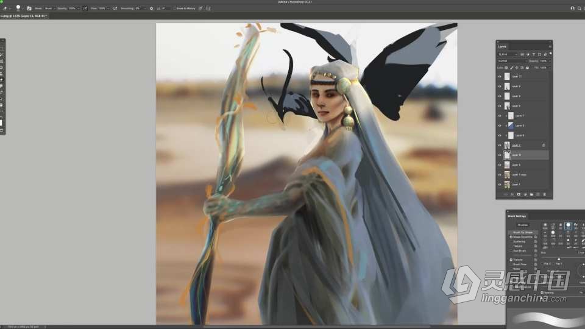This screenshot has height=329, width=585.
Task: Toggle Transfer checkbox in Brush Settings
Action: [511, 260]
